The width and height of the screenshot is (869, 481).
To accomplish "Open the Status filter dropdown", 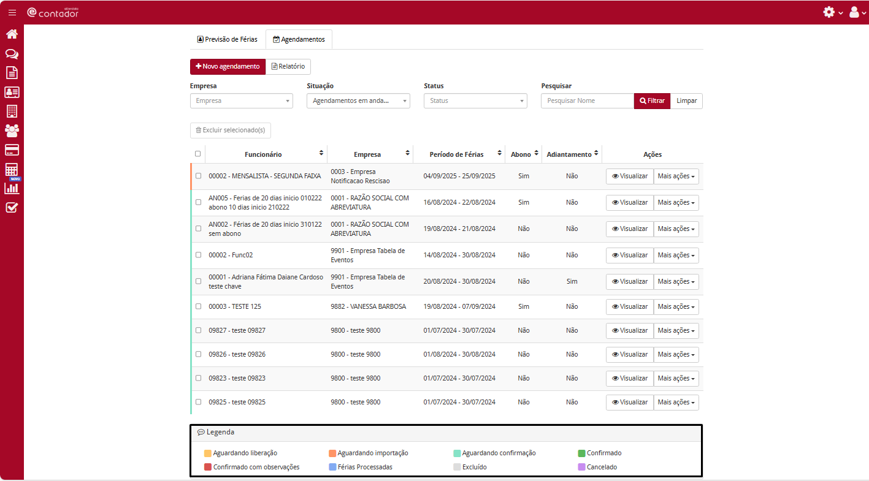I will (x=475, y=101).
